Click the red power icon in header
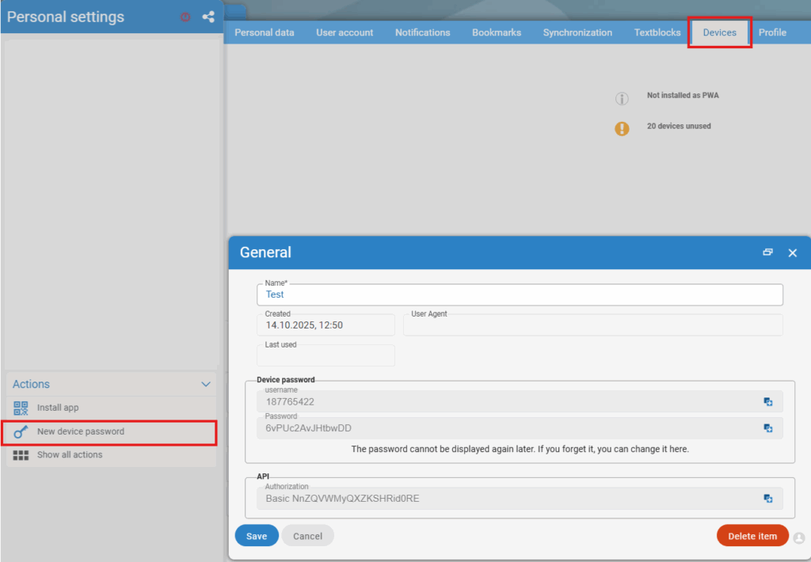Image resolution: width=811 pixels, height=562 pixels. point(185,17)
